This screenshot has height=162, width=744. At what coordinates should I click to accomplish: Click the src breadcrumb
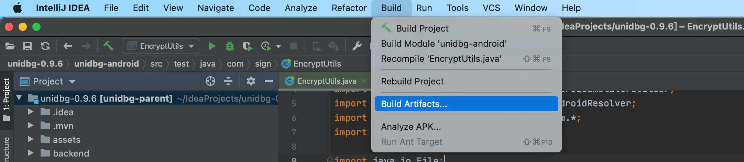(x=156, y=64)
